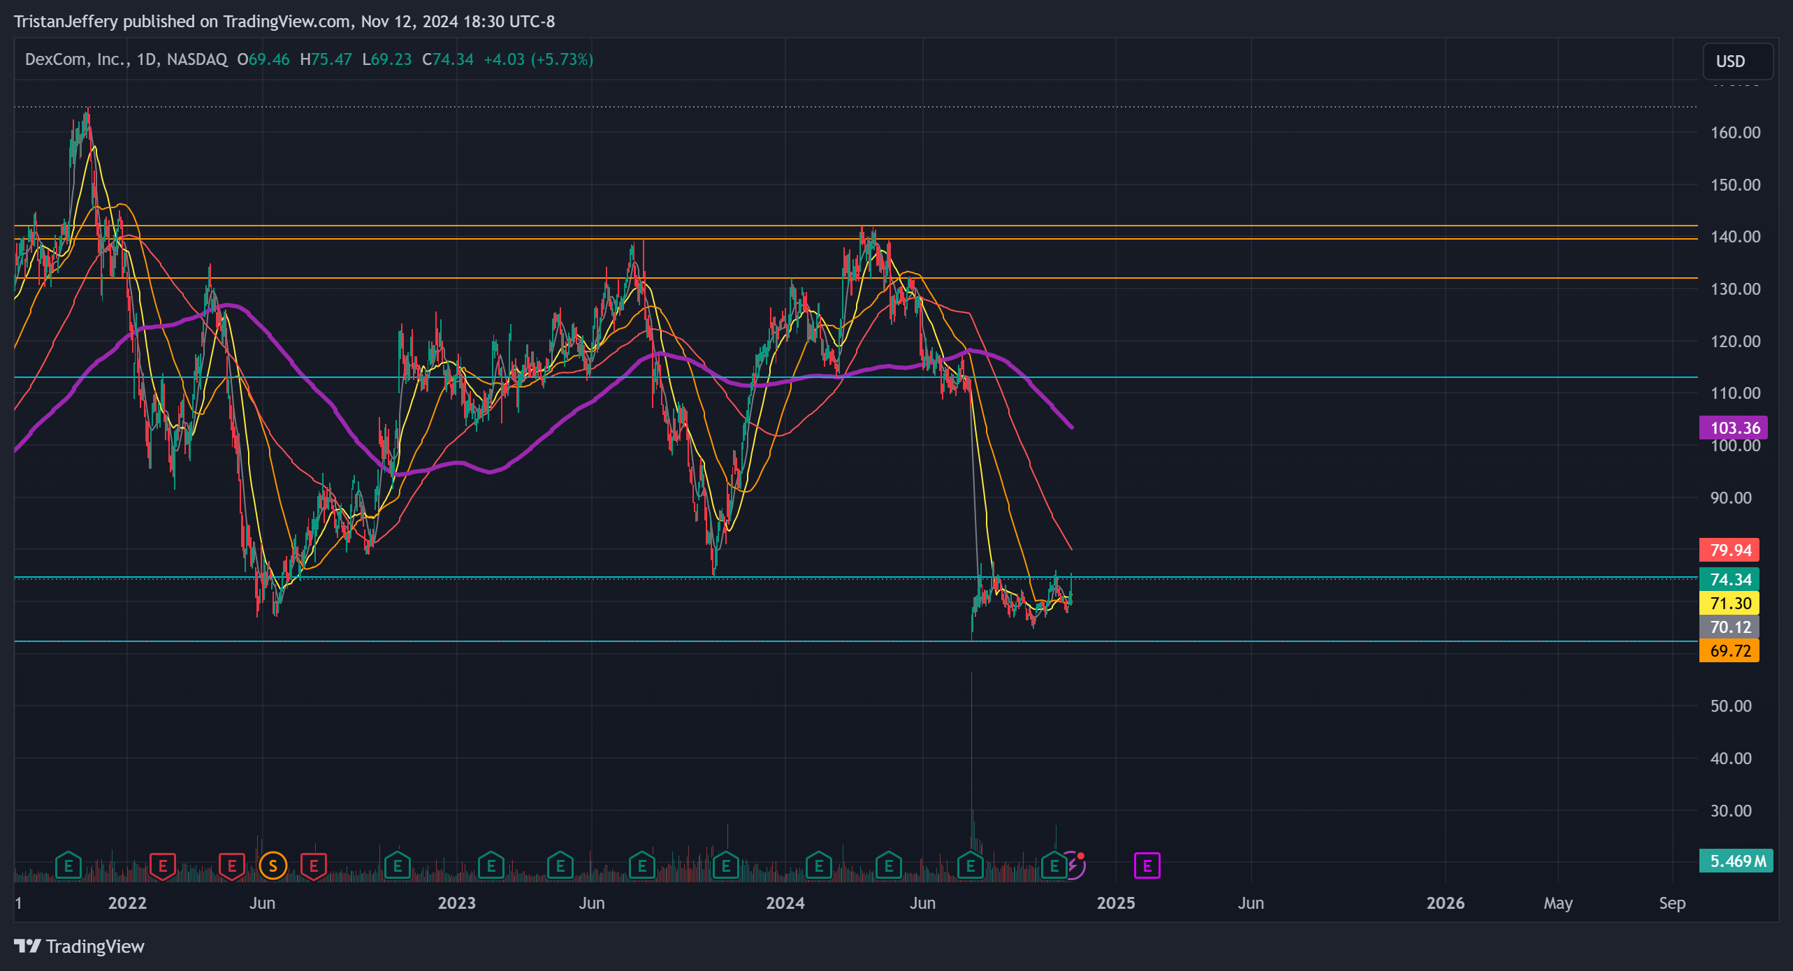Select the yellow 71.30 price label
The height and width of the screenshot is (971, 1793).
[x=1729, y=603]
